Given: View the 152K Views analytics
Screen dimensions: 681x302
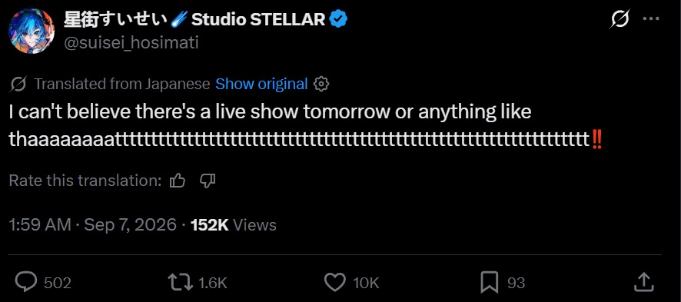Looking at the screenshot, I should (x=234, y=224).
